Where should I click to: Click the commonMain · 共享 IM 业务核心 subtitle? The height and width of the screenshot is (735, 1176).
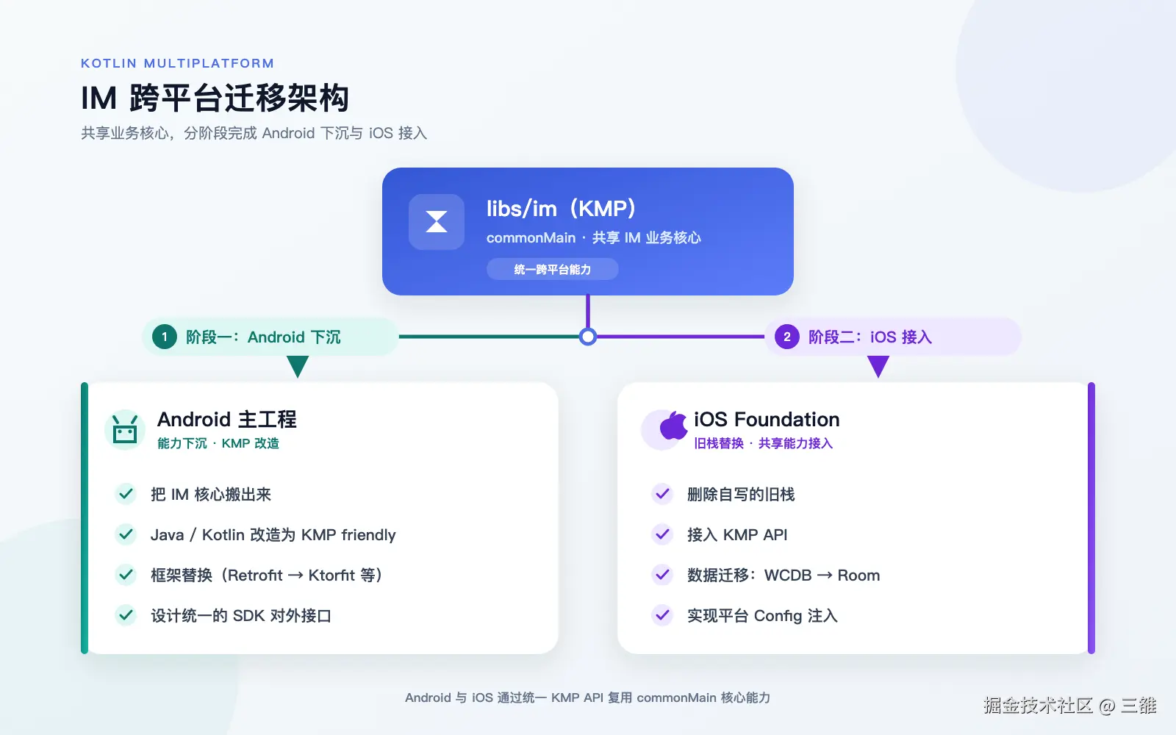(594, 237)
